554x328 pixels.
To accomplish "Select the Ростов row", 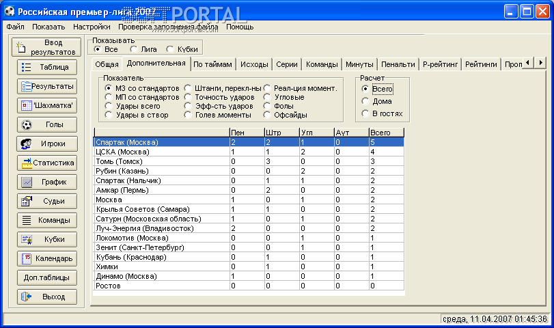I will coord(249,286).
